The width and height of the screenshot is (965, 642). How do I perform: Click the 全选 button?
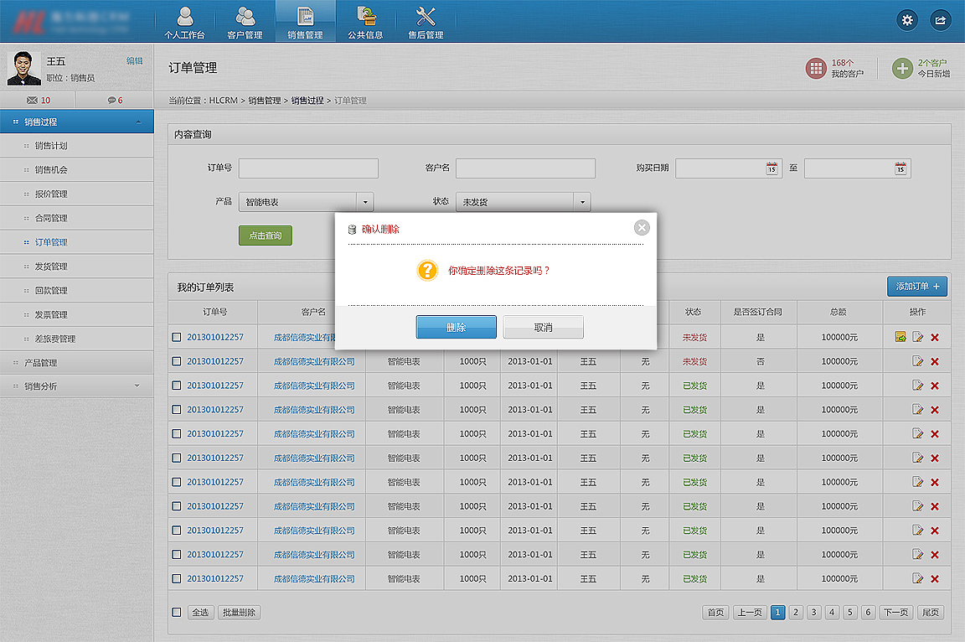200,613
